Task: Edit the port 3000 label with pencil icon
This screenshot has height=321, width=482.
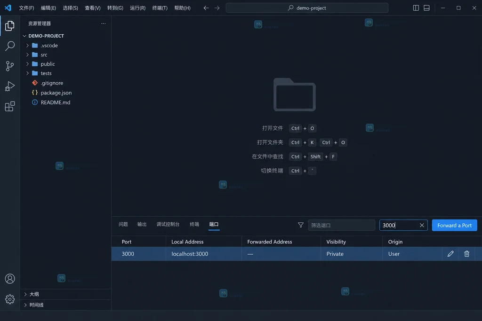Action: click(450, 254)
